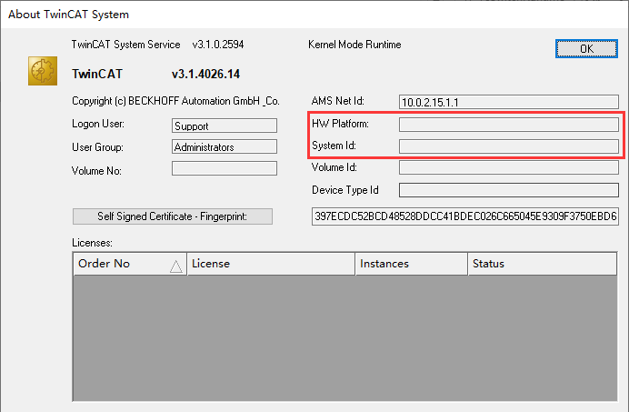Click the Device Type Id field
The width and height of the screenshot is (629, 412).
[509, 190]
